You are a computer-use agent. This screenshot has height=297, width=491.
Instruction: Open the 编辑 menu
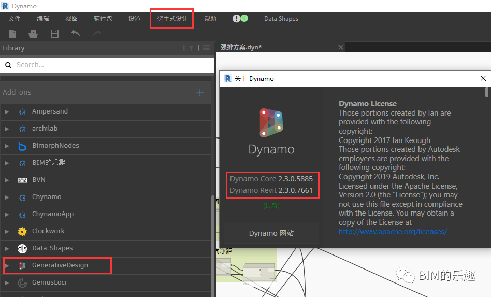[43, 19]
